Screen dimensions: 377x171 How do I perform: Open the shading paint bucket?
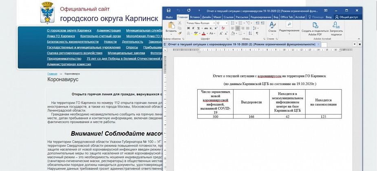233,33
